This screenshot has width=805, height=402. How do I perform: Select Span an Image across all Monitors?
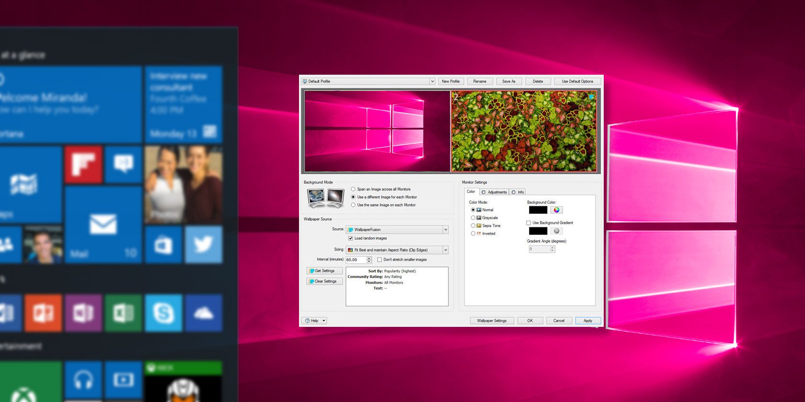click(x=353, y=189)
